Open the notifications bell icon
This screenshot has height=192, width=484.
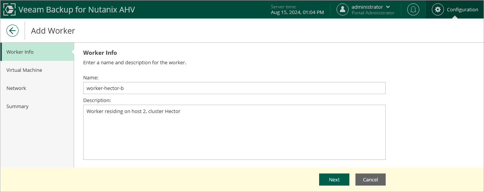click(413, 9)
